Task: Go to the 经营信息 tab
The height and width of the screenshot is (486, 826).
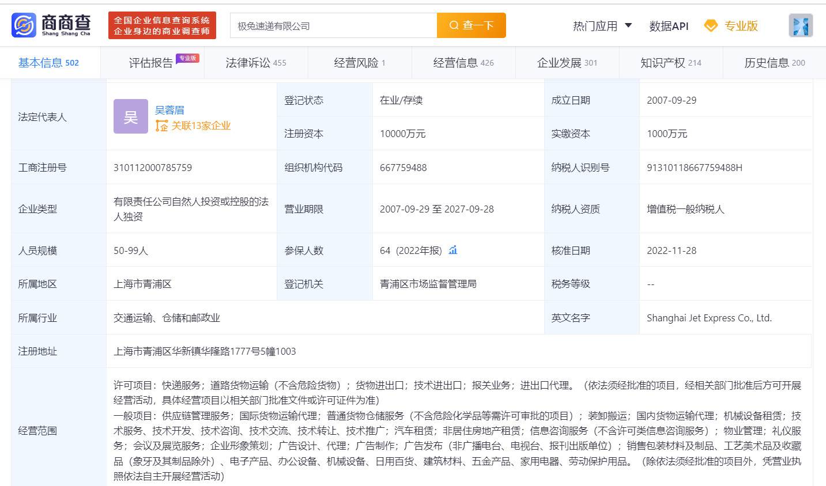Action: coord(463,63)
